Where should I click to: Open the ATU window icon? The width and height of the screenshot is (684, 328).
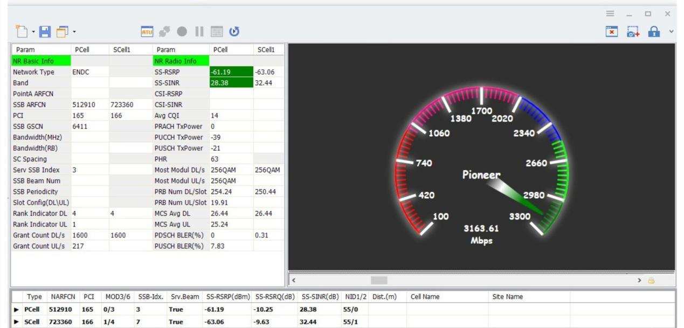147,32
